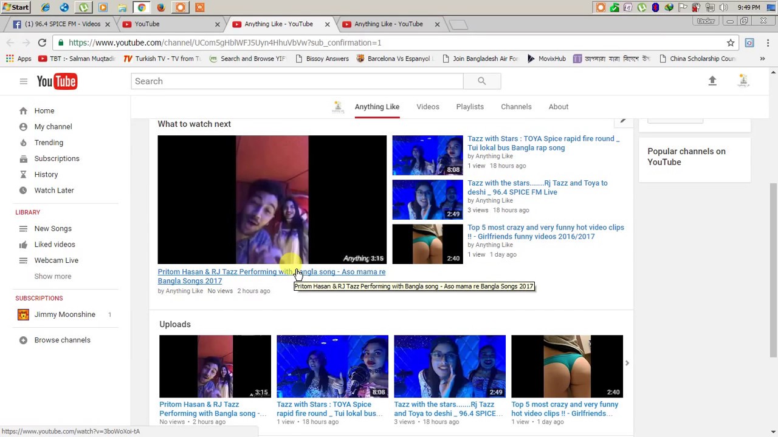Open Firefox from the taskbar

tap(161, 7)
